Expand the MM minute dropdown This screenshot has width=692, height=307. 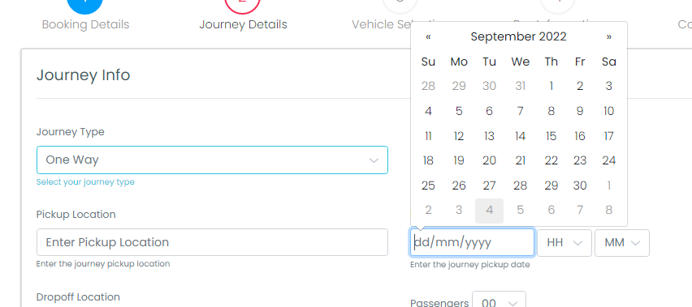point(622,243)
